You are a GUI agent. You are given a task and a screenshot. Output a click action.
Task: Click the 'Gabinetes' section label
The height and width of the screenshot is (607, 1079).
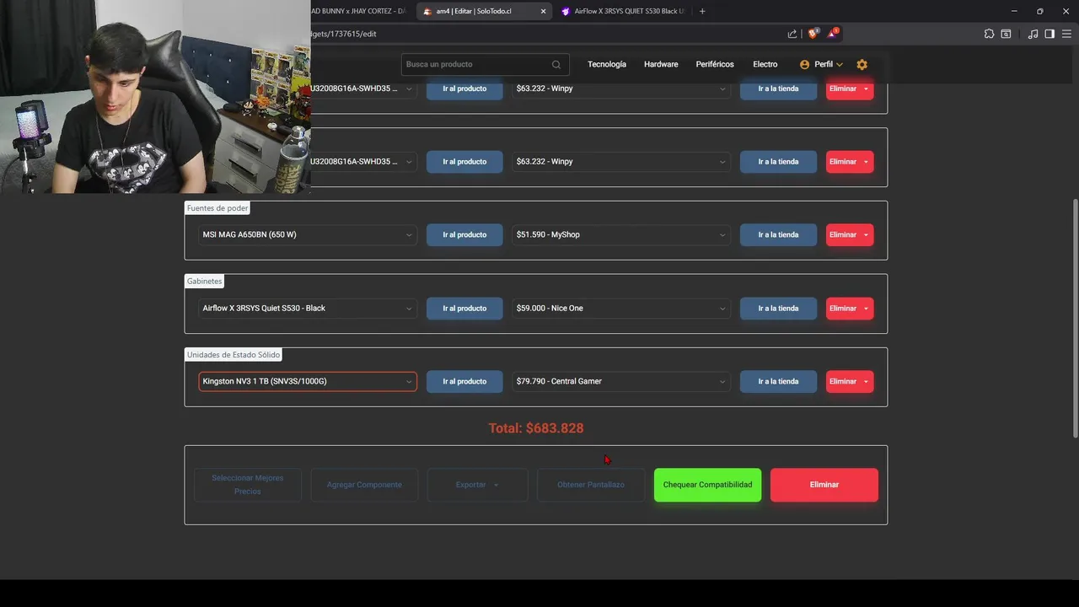pos(205,282)
